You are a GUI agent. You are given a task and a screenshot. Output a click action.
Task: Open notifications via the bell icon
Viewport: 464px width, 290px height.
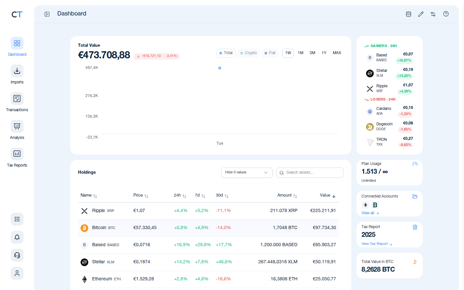click(x=17, y=237)
